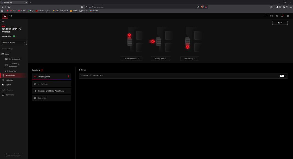Viewport: 293px width, 159px height.
Task: Click the Reset button
Action: coord(280,23)
